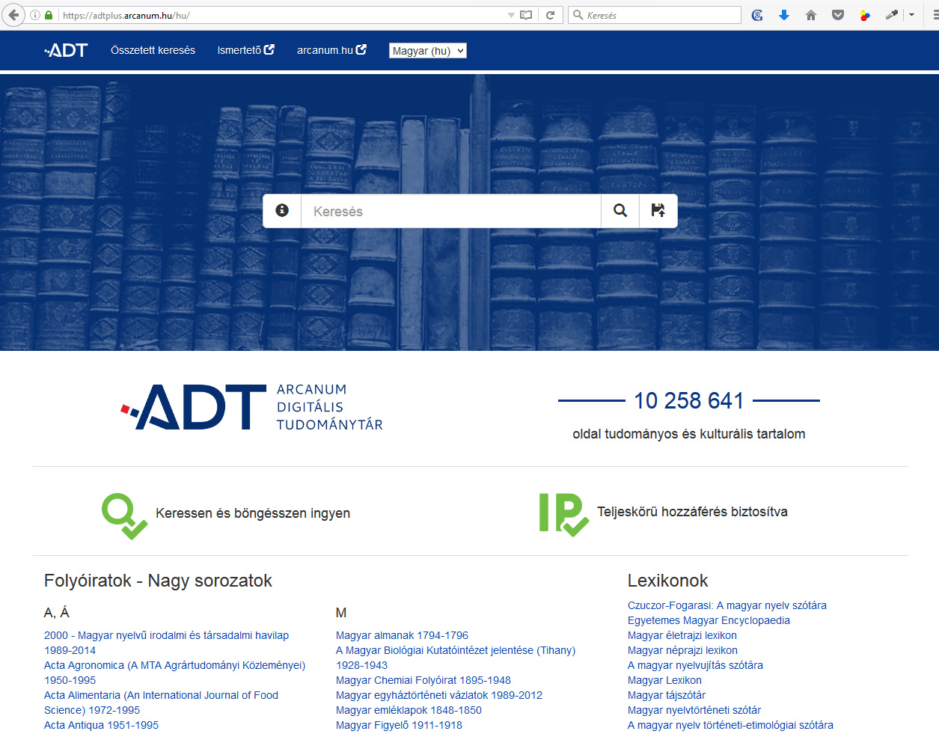Screen dimensions: 939x734
Task: Open the Magyar (hu) language dropdown
Action: (427, 51)
